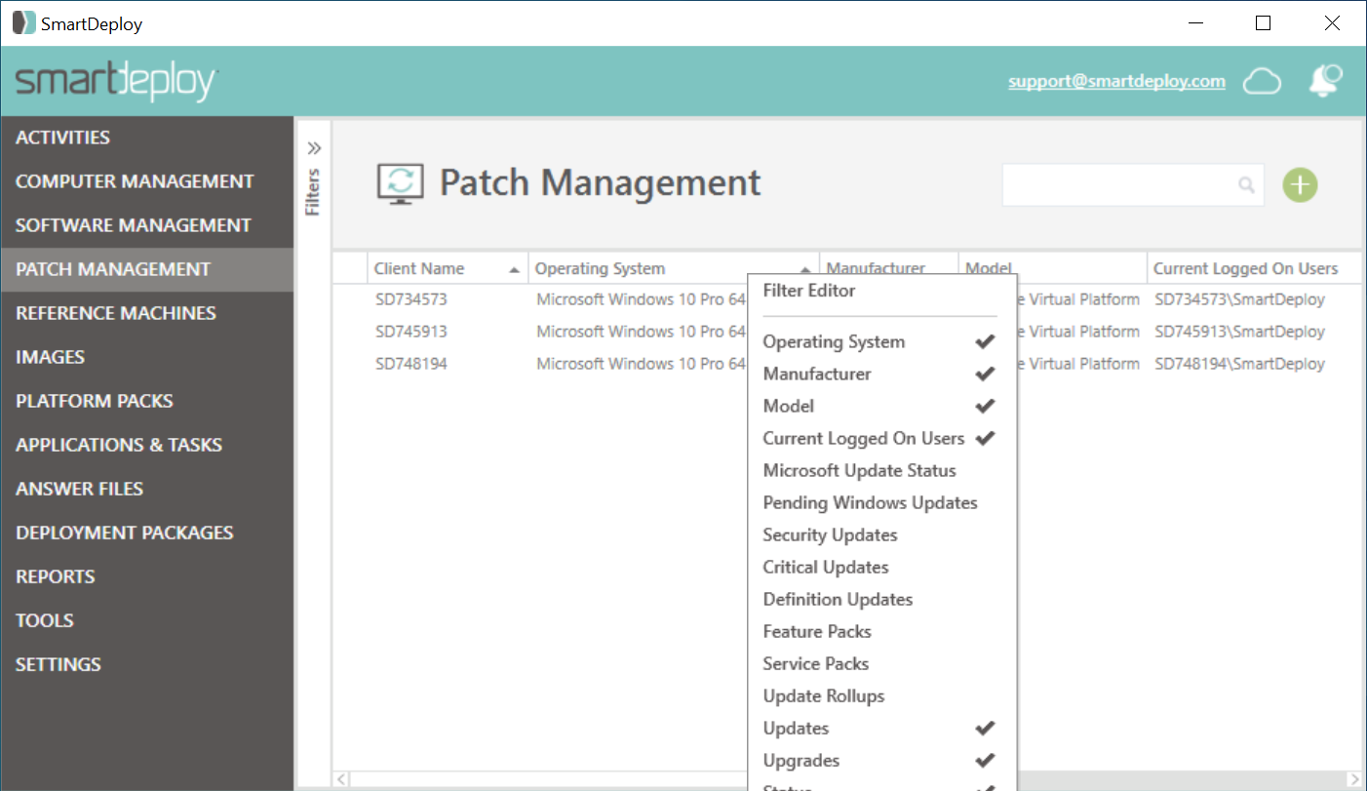Open Reference Machines section

(147, 313)
